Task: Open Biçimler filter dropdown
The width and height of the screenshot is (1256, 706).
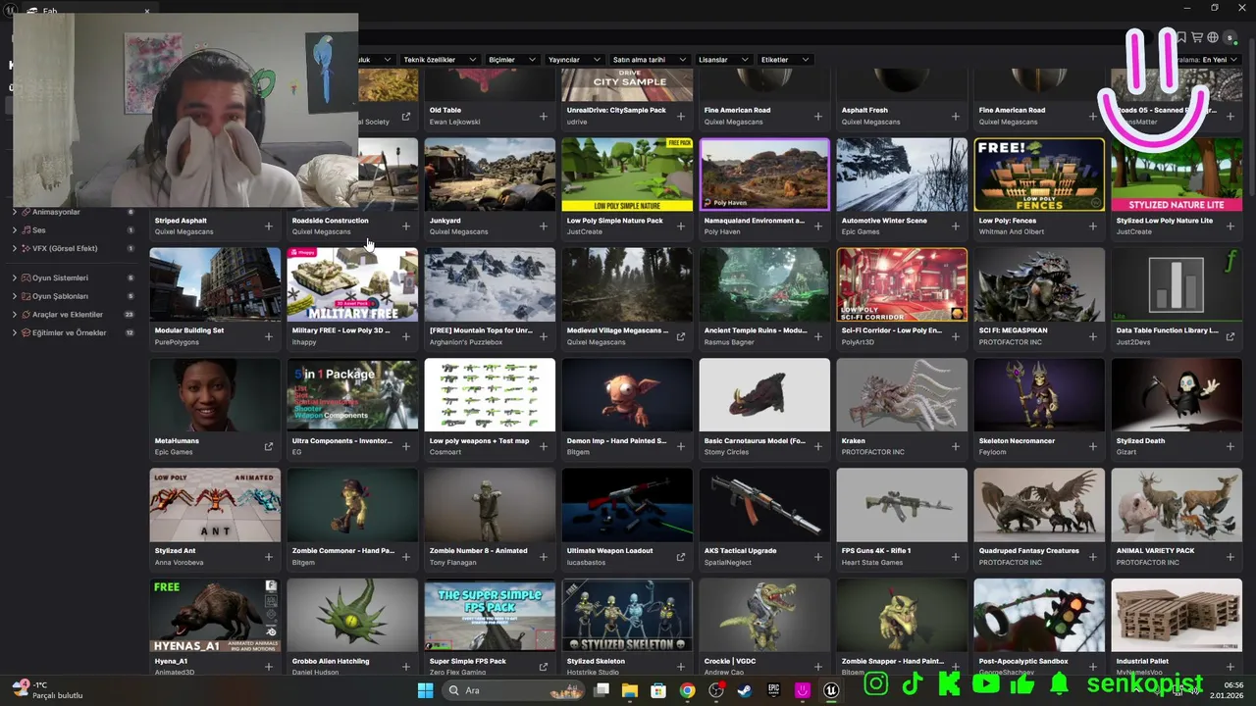Action: [x=511, y=60]
